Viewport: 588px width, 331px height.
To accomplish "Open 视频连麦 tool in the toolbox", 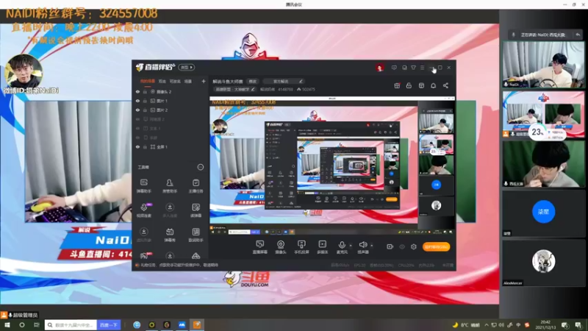I will tap(143, 210).
